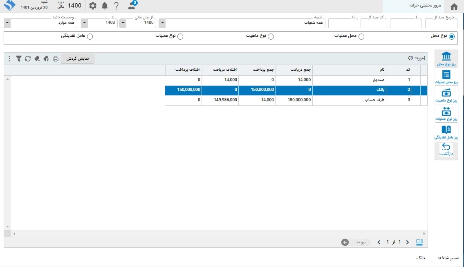Click the printer icon in grid toolbar
The width and height of the screenshot is (464, 267).
56,59
